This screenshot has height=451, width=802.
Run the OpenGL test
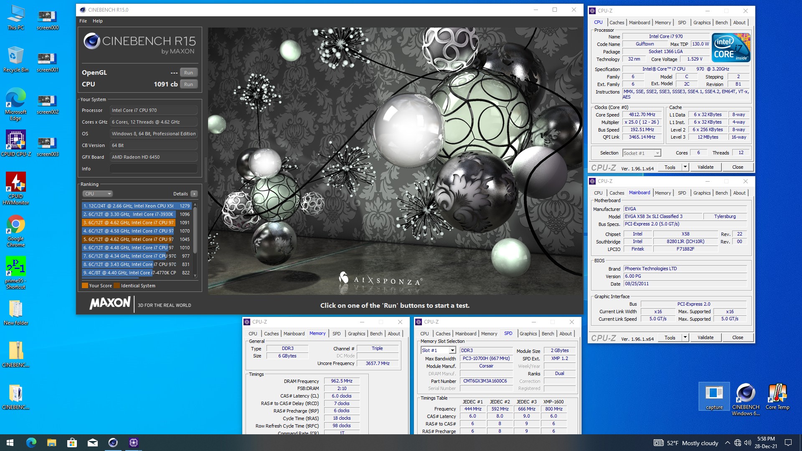point(188,73)
